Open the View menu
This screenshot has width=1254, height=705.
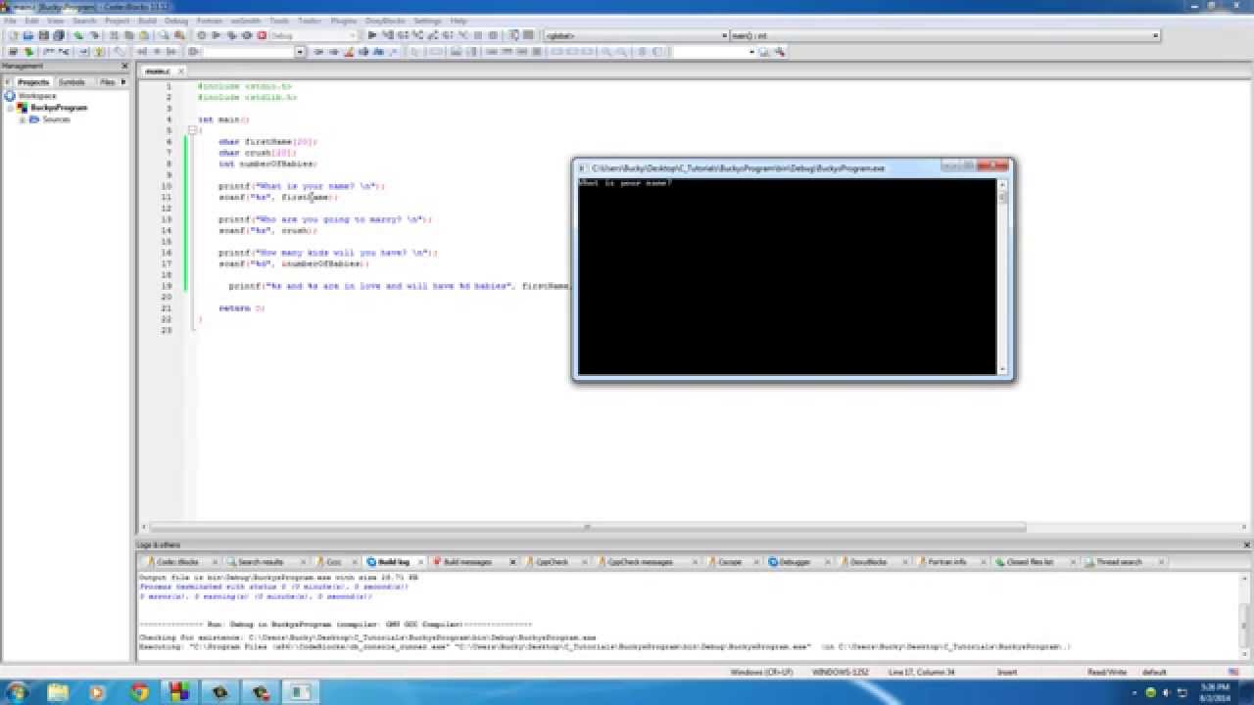click(x=56, y=21)
